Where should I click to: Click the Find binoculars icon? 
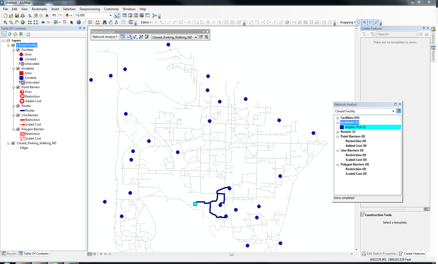click(x=105, y=22)
